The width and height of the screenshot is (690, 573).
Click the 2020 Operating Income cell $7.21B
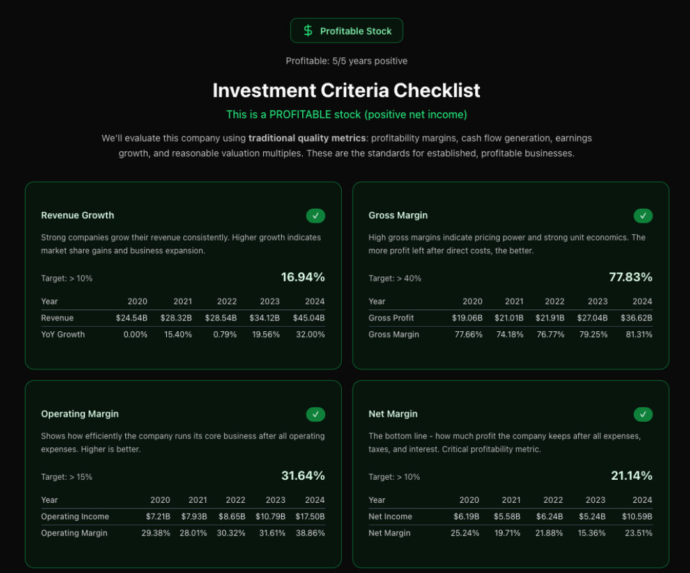(x=158, y=516)
